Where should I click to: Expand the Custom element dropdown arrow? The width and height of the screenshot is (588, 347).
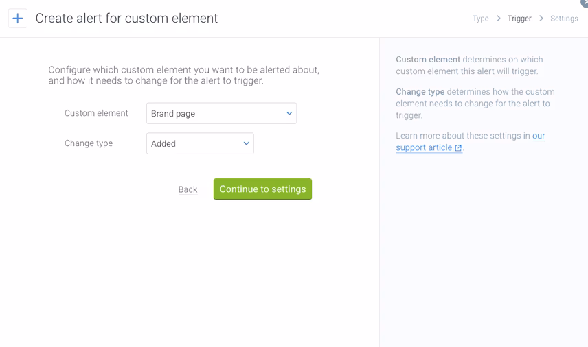[289, 114]
